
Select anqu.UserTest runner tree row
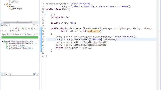(x=19, y=41)
